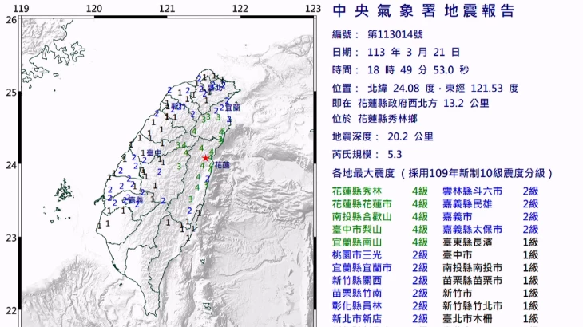Click the depth value 20.2 公里
The height and width of the screenshot is (327, 583).
410,136
